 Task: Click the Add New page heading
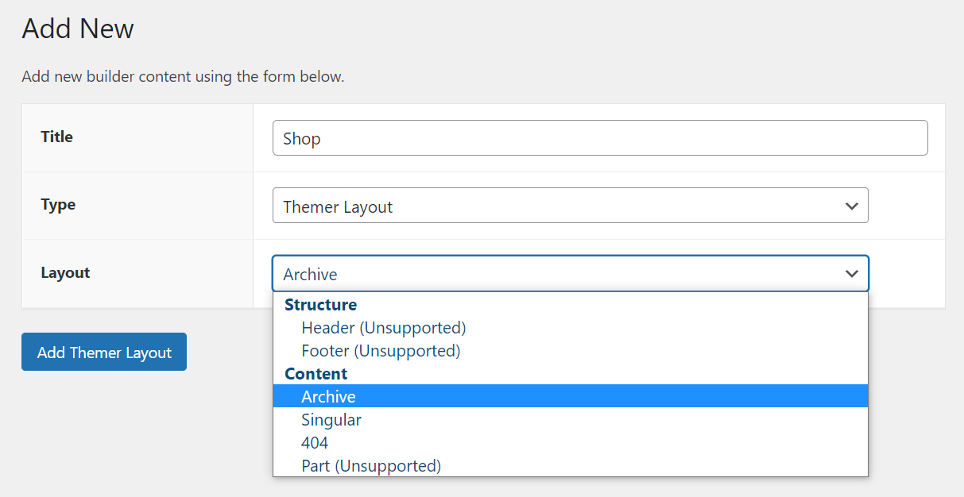click(x=77, y=29)
